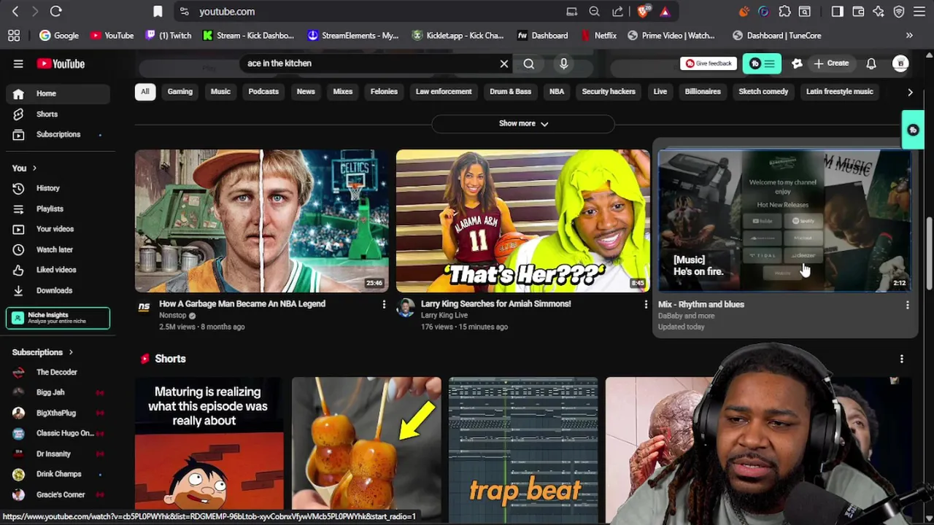Open the Brave VPN shield icon
Image resolution: width=934 pixels, height=525 pixels.
coord(899,12)
